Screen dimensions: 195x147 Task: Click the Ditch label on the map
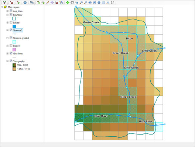click(x=129, y=38)
